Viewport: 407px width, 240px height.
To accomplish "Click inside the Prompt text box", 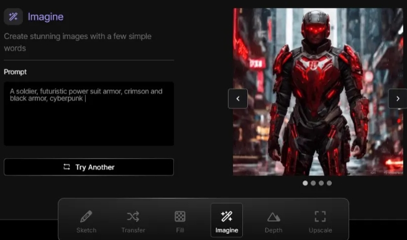I will 89,113.
